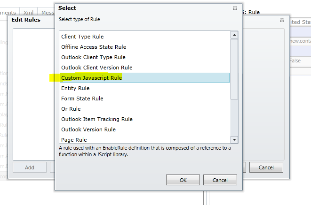Select Client Type Rule
This screenshot has height=205, width=311.
coord(82,37)
